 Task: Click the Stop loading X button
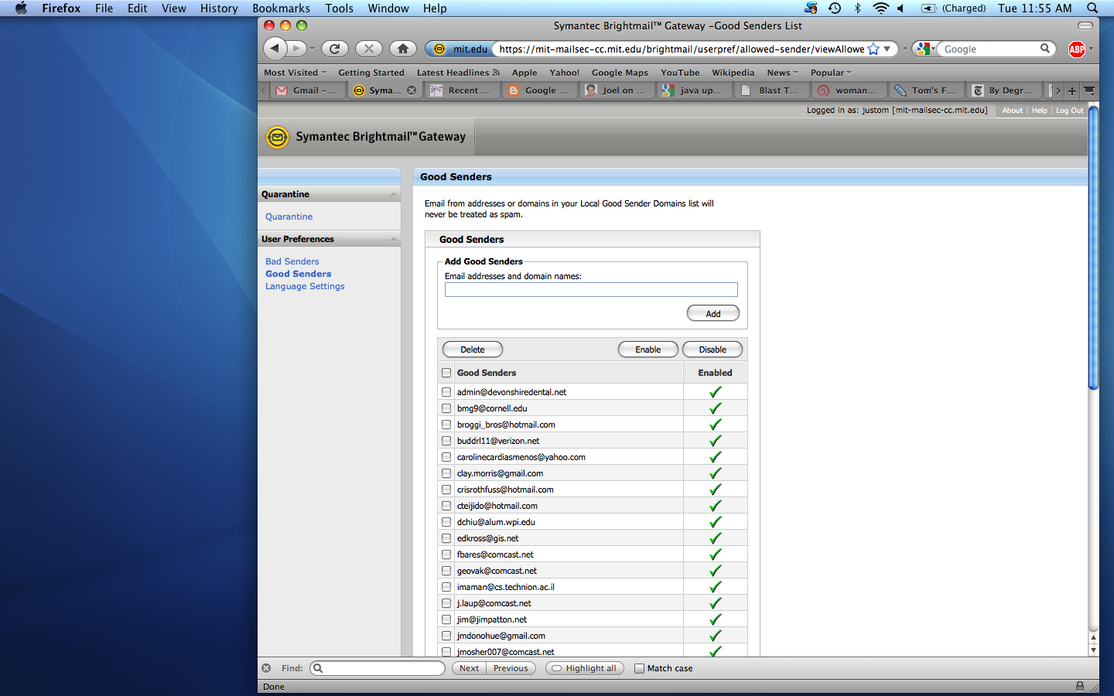369,49
